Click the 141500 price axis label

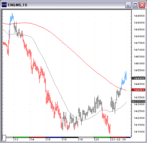pos(139,125)
